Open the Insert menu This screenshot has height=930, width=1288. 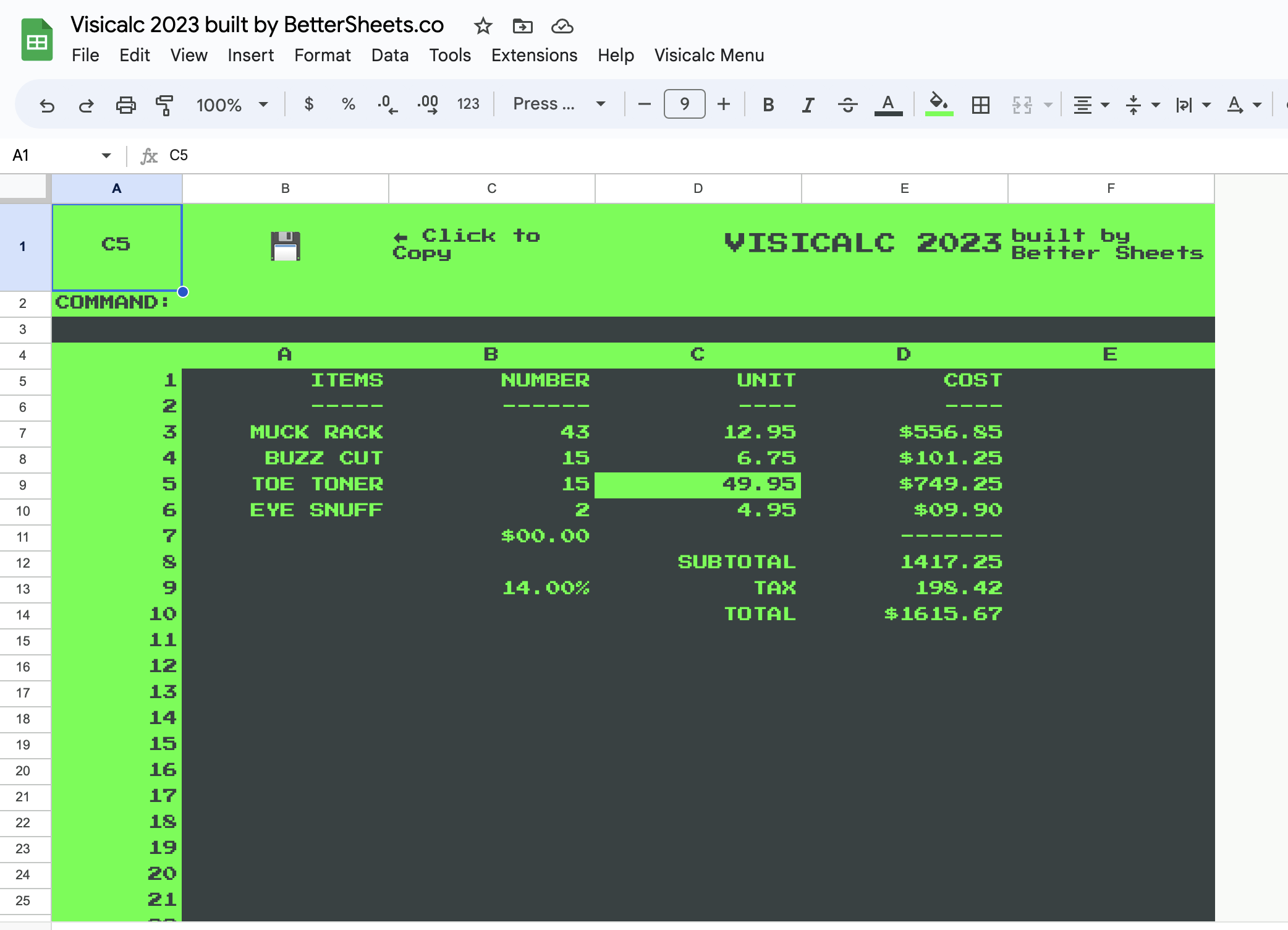coord(250,56)
